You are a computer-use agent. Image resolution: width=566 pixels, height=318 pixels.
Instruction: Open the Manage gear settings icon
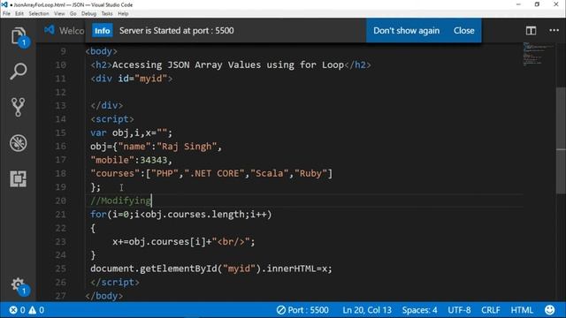[18, 285]
